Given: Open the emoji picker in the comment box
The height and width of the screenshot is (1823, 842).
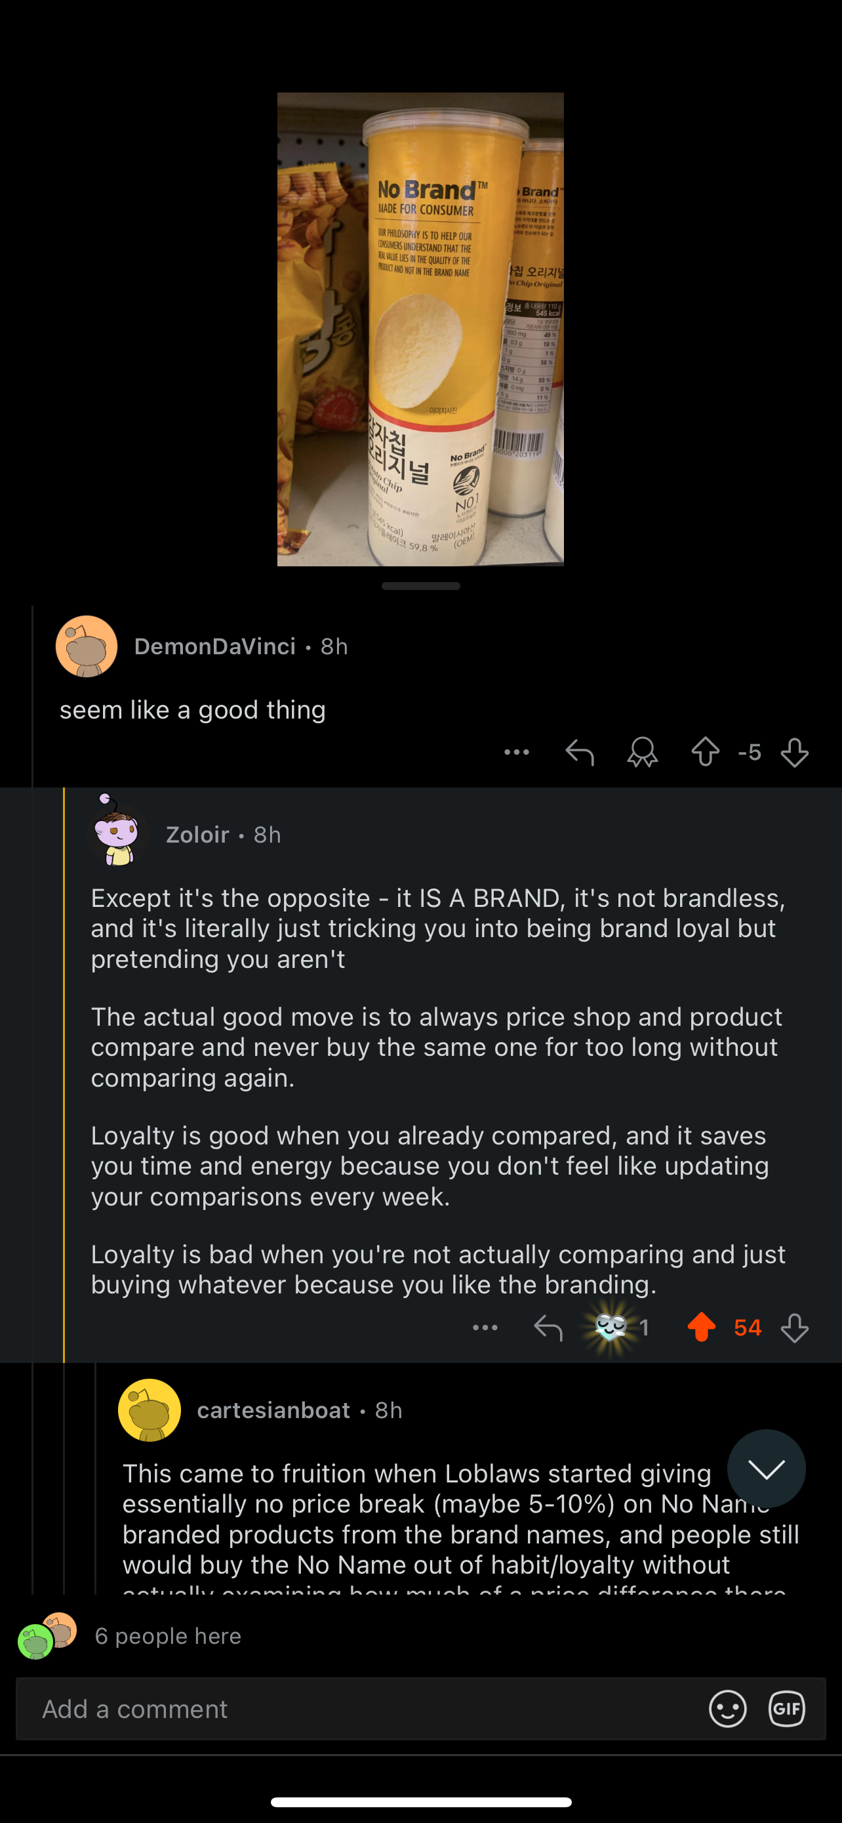Looking at the screenshot, I should click(x=727, y=1709).
